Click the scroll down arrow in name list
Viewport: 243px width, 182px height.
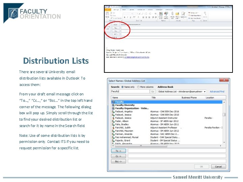click(224, 142)
